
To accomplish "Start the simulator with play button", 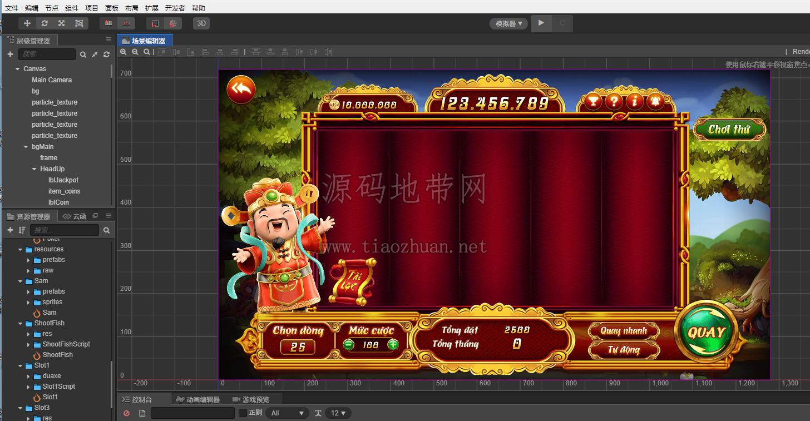I will [541, 23].
